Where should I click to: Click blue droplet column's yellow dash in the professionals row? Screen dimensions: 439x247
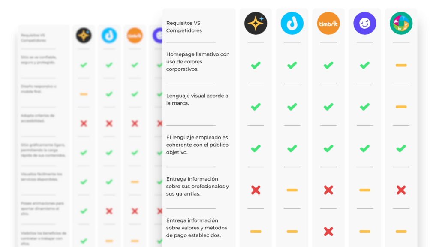[x=292, y=190]
